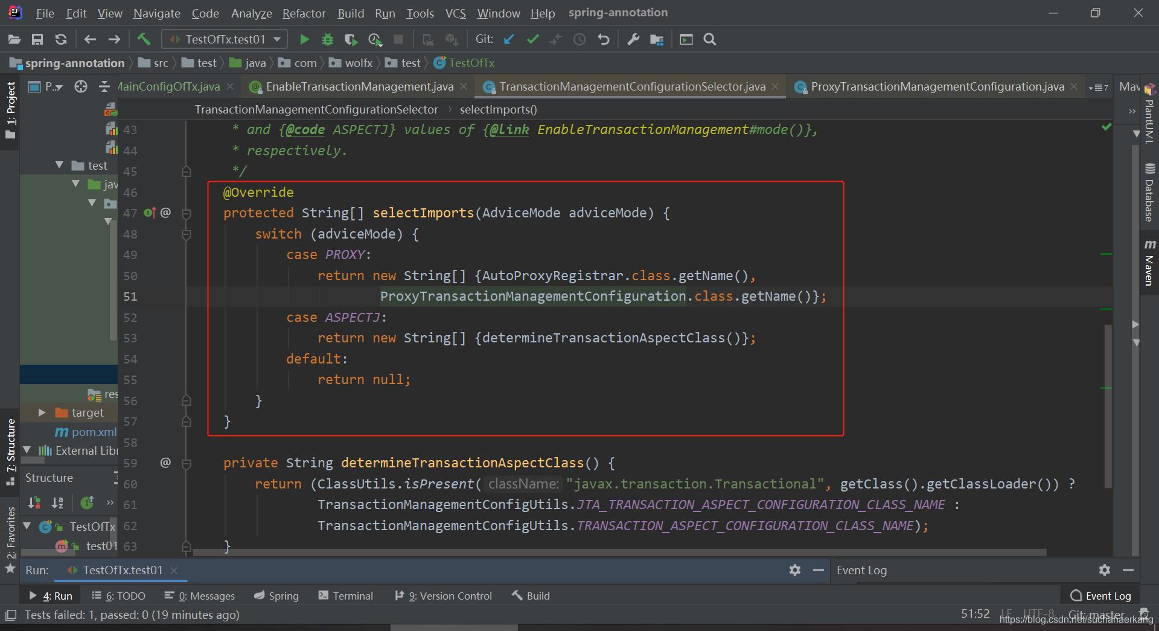This screenshot has width=1159, height=631.
Task: Show Git history clock icon
Action: point(579,39)
